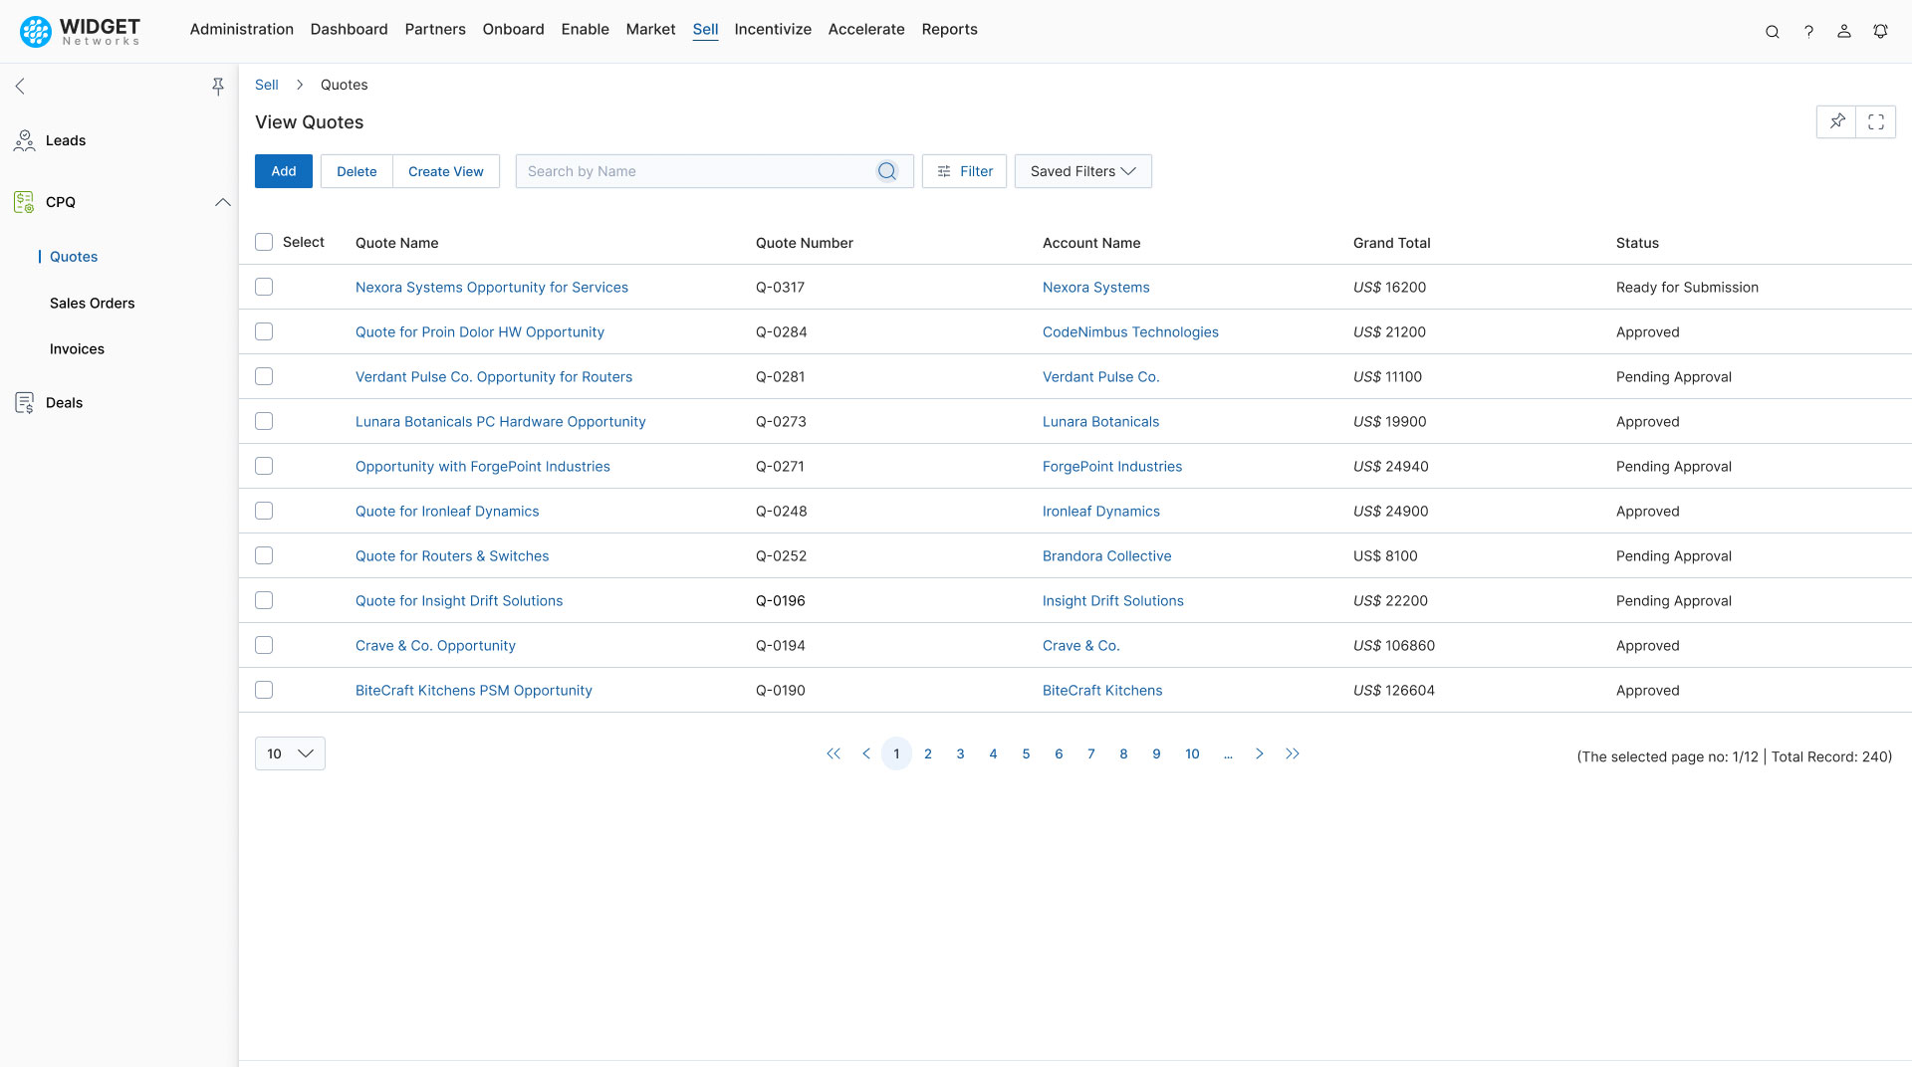Click the global search magnifier icon
The image size is (1912, 1067).
(x=1773, y=31)
